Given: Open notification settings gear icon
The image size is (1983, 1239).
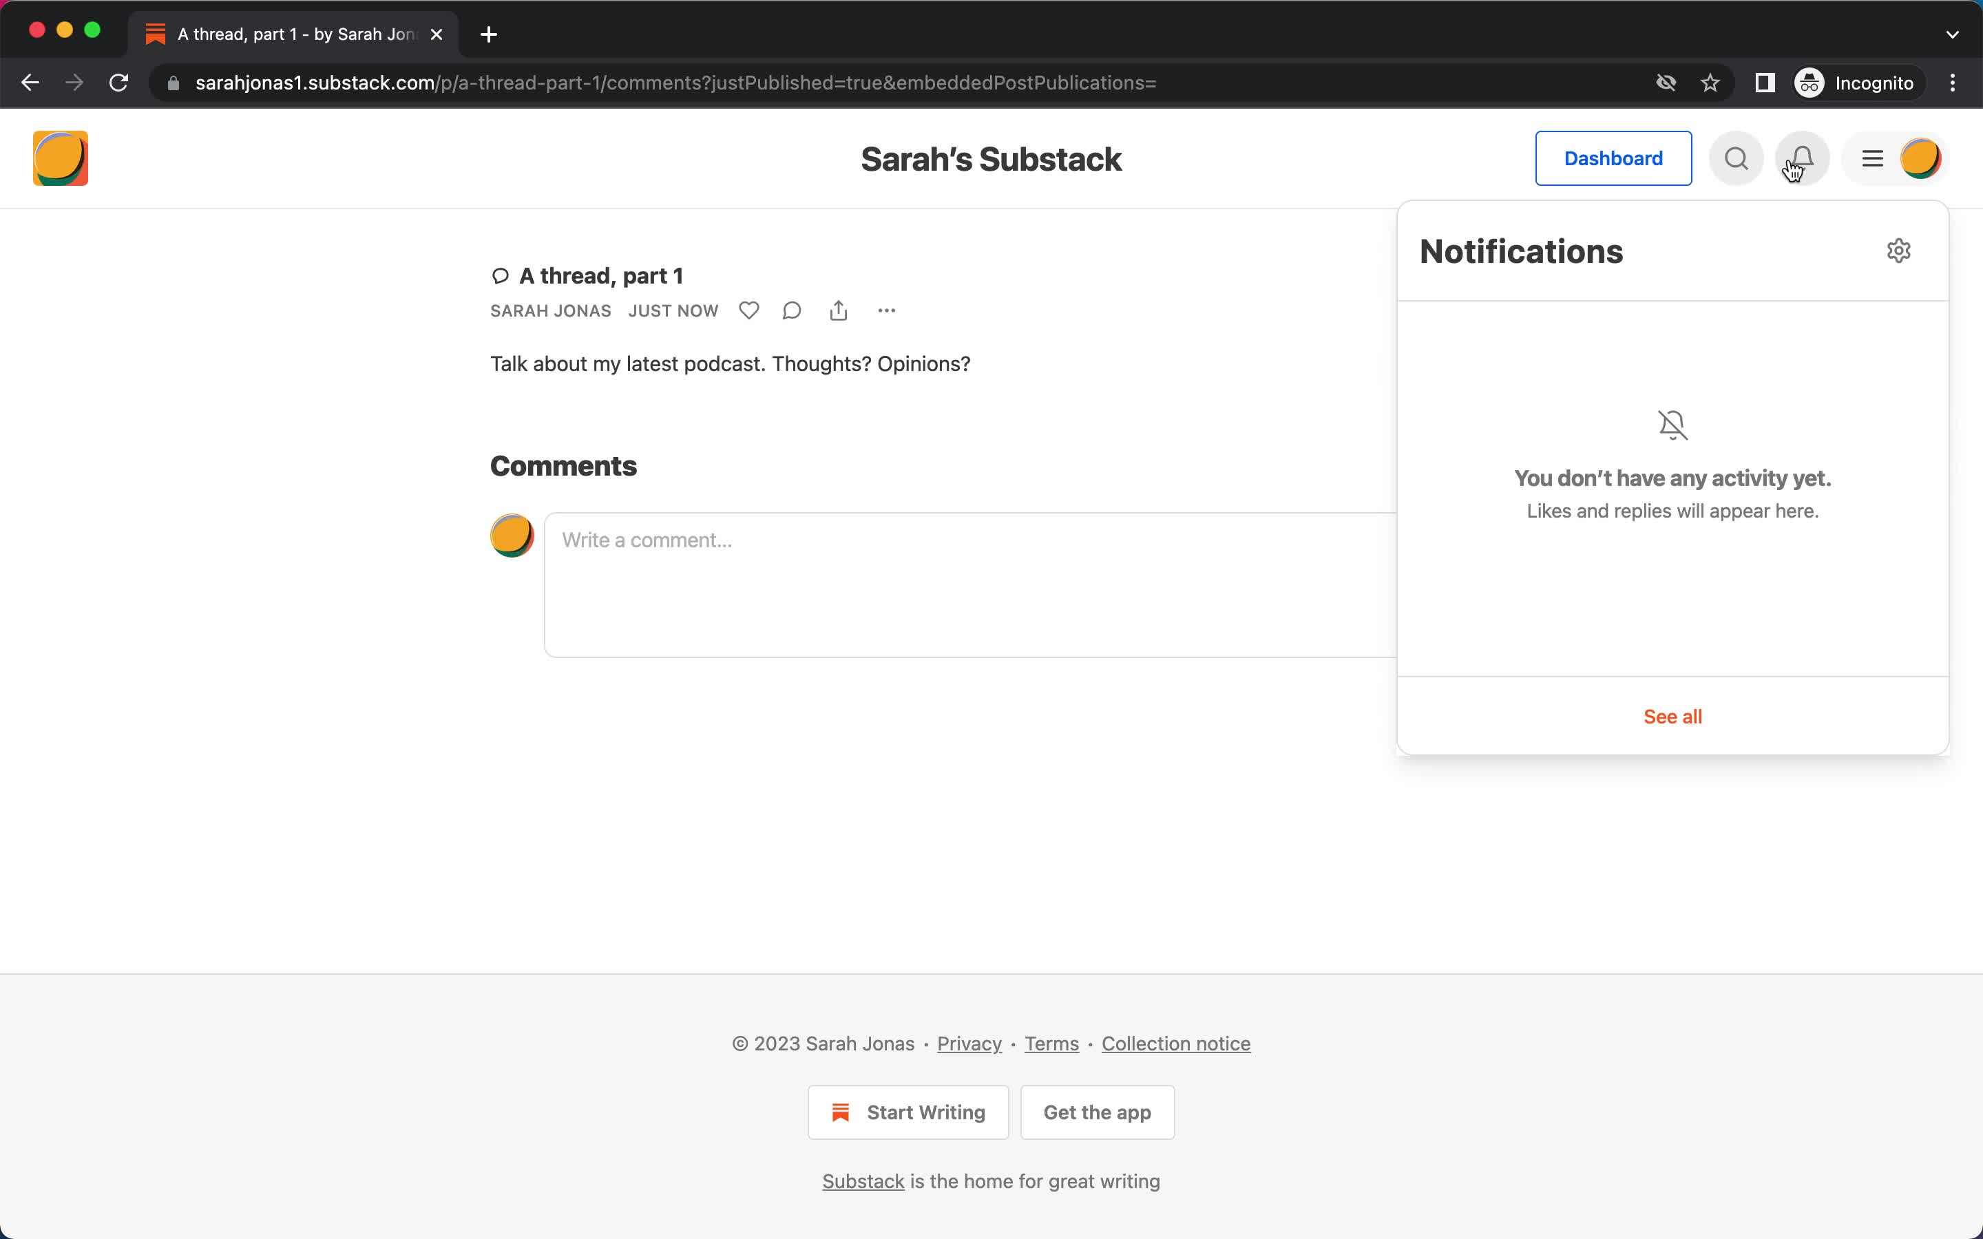Looking at the screenshot, I should tap(1899, 251).
